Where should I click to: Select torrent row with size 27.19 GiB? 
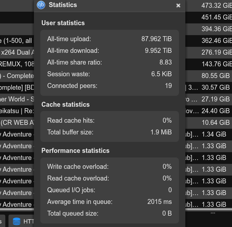click(x=209, y=99)
